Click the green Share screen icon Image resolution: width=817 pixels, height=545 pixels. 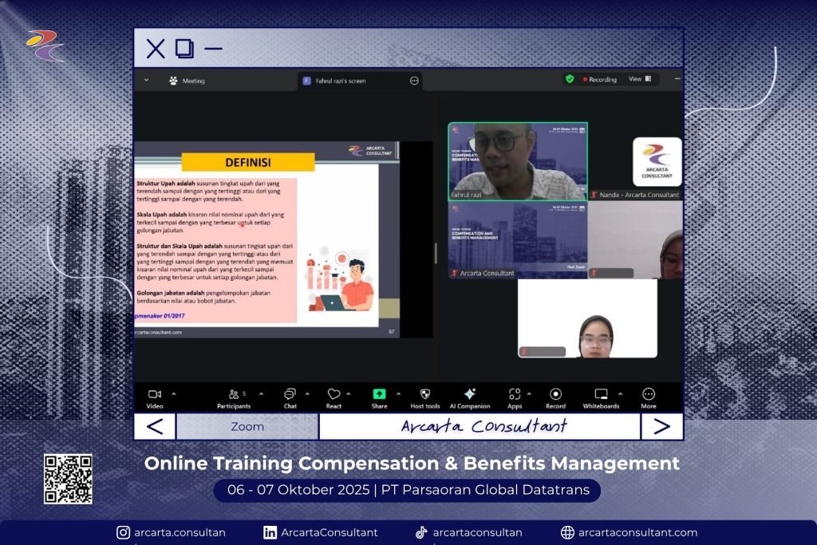pos(379,394)
